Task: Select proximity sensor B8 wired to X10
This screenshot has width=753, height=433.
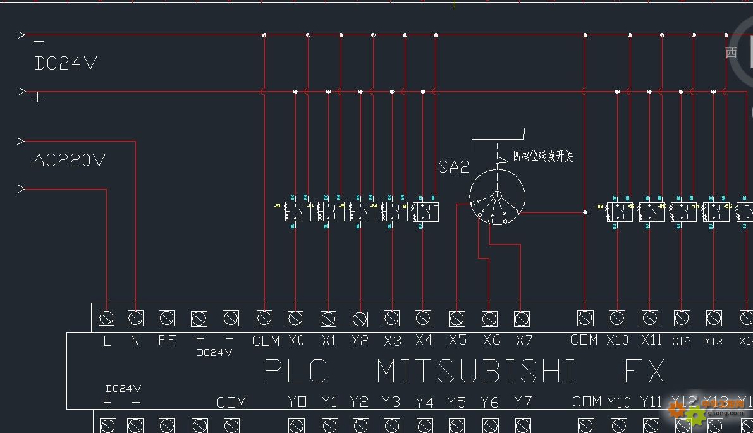Action: click(x=620, y=212)
